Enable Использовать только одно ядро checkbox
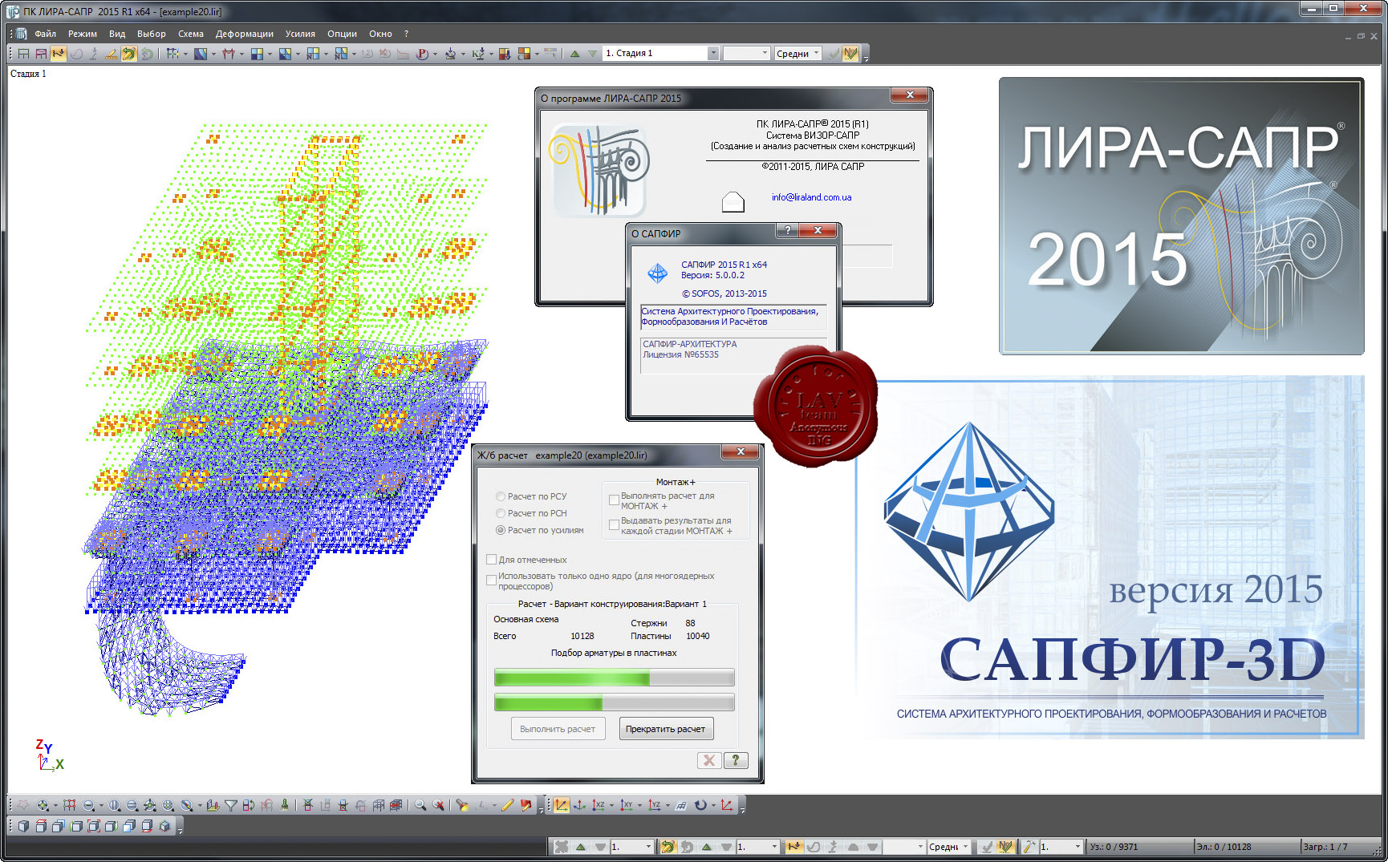The width and height of the screenshot is (1388, 862). [x=492, y=581]
